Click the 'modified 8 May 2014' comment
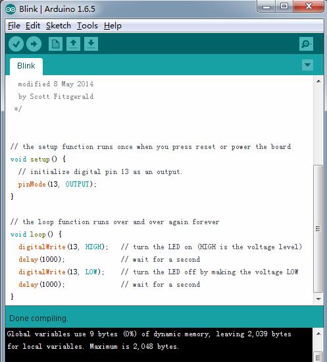The width and height of the screenshot is (327, 362). [56, 84]
